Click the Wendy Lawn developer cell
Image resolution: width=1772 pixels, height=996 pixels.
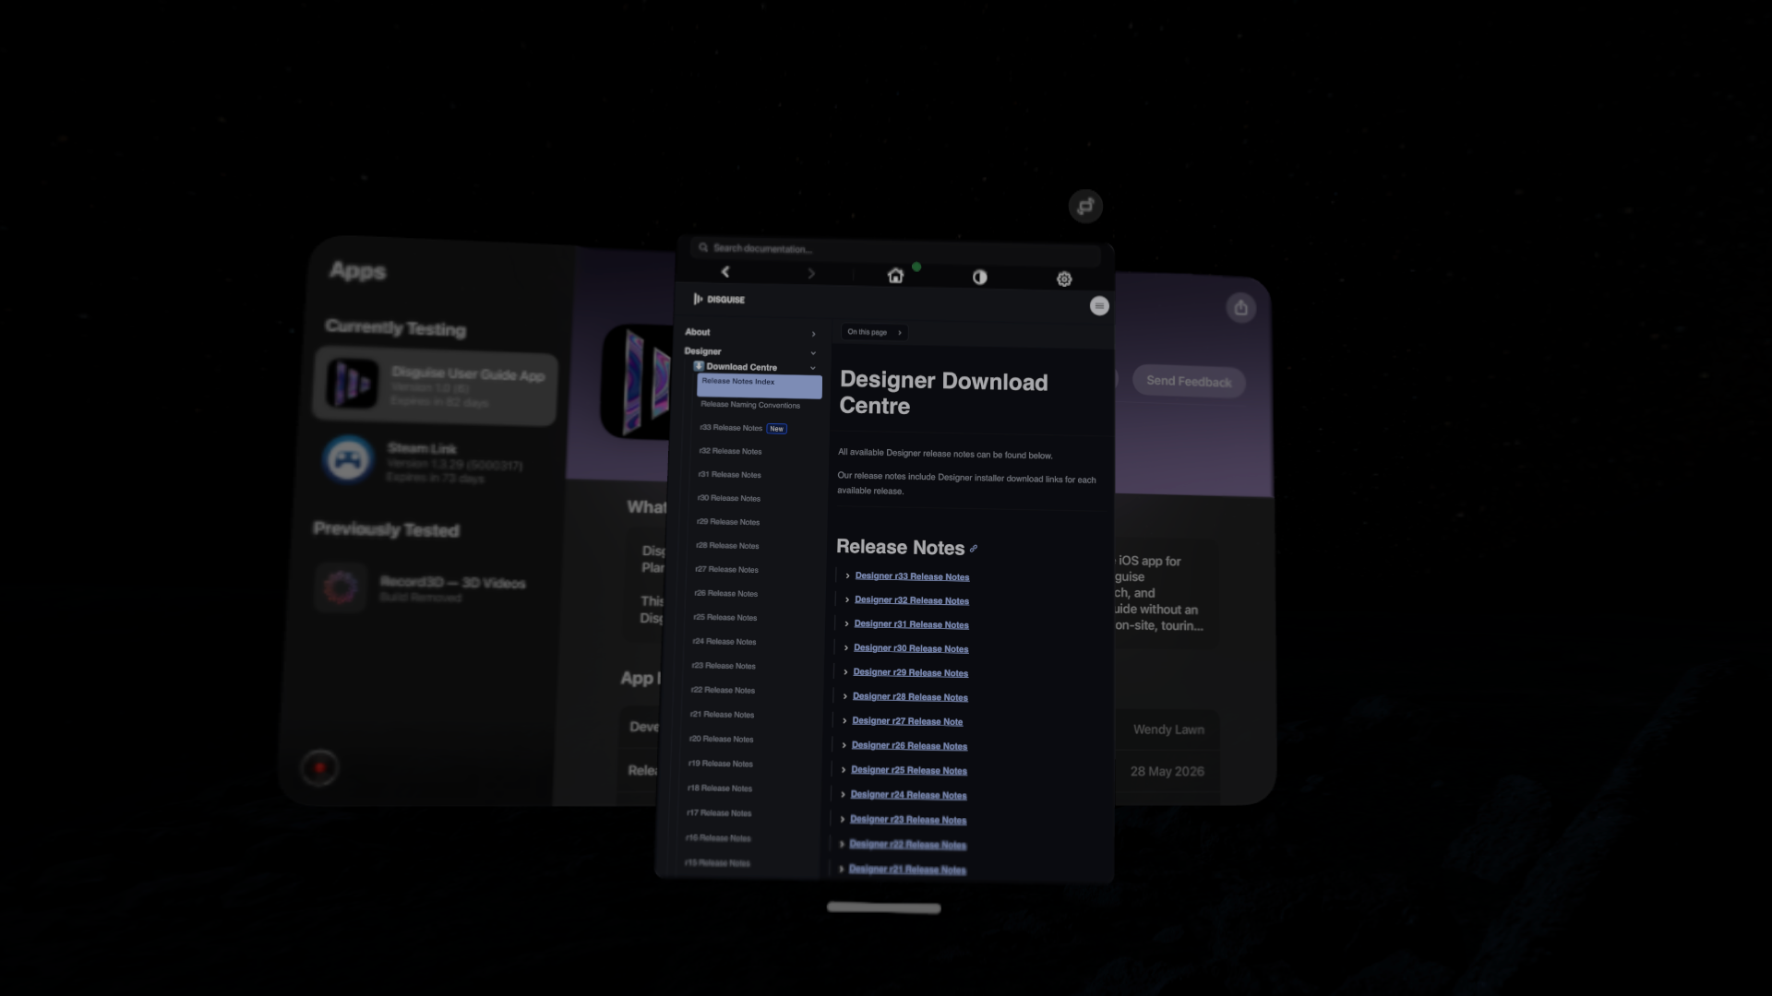tap(1168, 729)
